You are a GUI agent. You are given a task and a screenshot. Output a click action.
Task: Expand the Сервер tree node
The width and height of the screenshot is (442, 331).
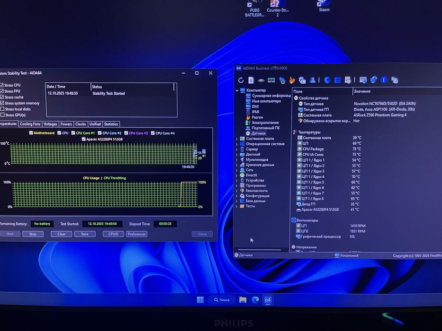(236, 149)
